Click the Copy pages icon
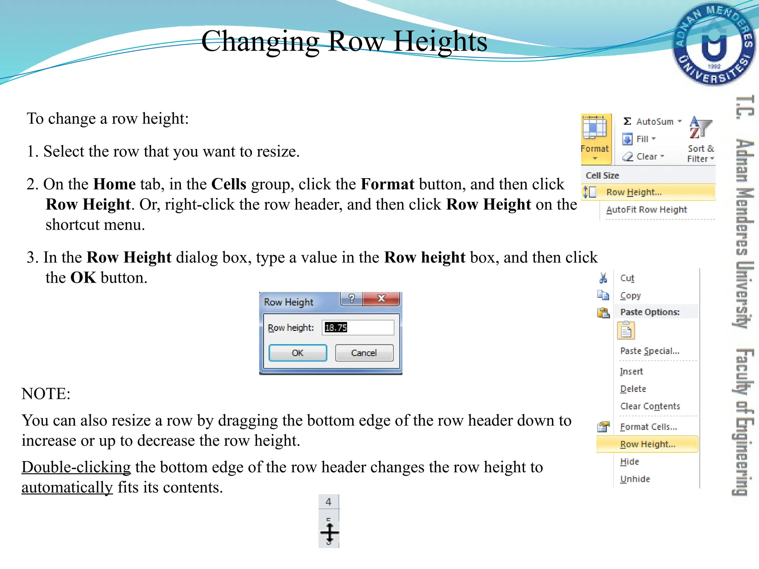 (603, 295)
